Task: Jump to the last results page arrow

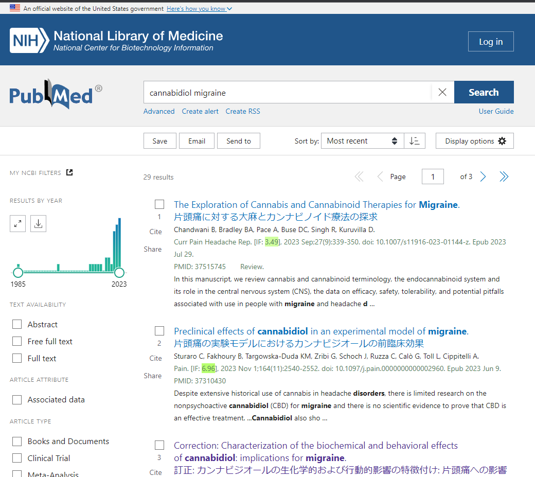Action: pos(504,176)
